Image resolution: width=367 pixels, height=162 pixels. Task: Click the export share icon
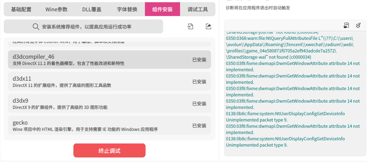208,26
